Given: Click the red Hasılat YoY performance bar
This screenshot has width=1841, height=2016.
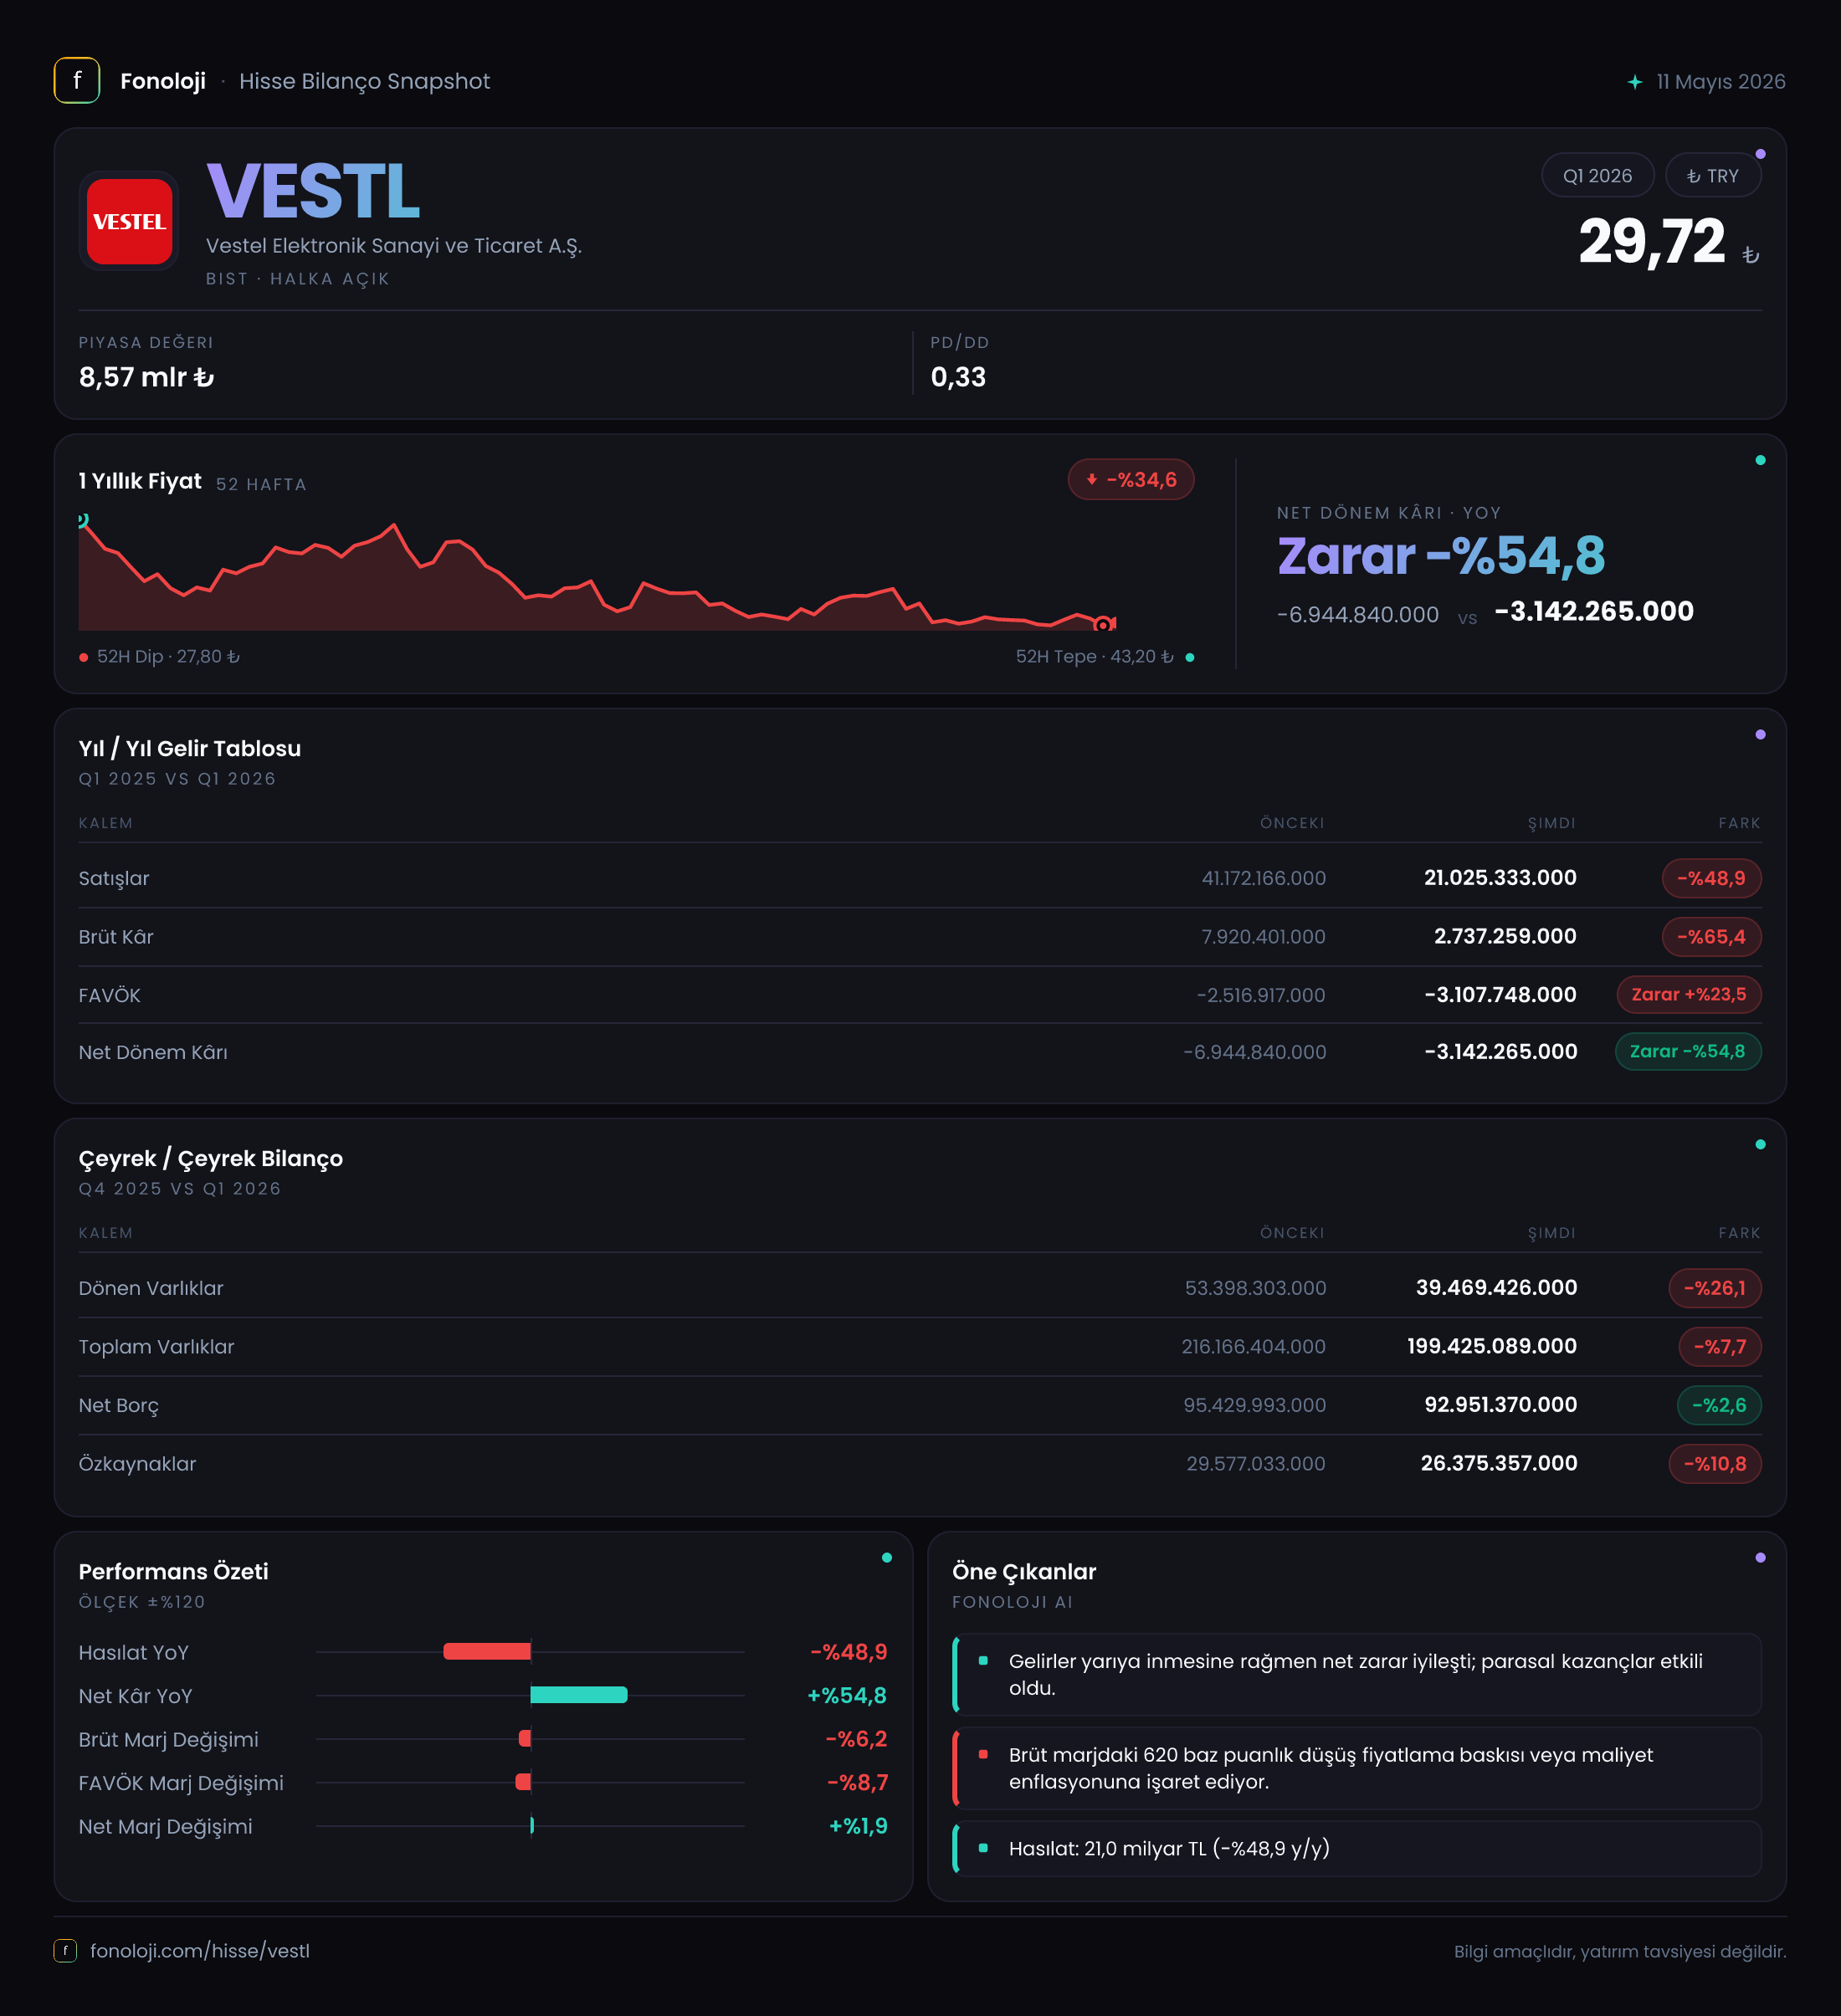Looking at the screenshot, I should 487,1651.
